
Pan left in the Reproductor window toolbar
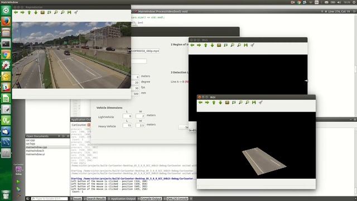click(16, 12)
